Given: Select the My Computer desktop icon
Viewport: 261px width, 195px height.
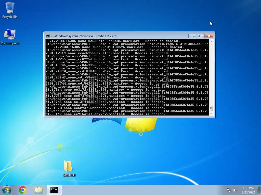Looking at the screenshot, I should pyautogui.click(x=10, y=37).
